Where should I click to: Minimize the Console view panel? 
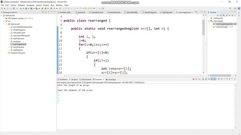[232, 79]
